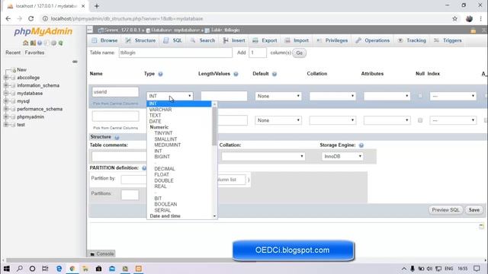Open the Structure tab
This screenshot has height=274, width=488.
[x=140, y=40]
